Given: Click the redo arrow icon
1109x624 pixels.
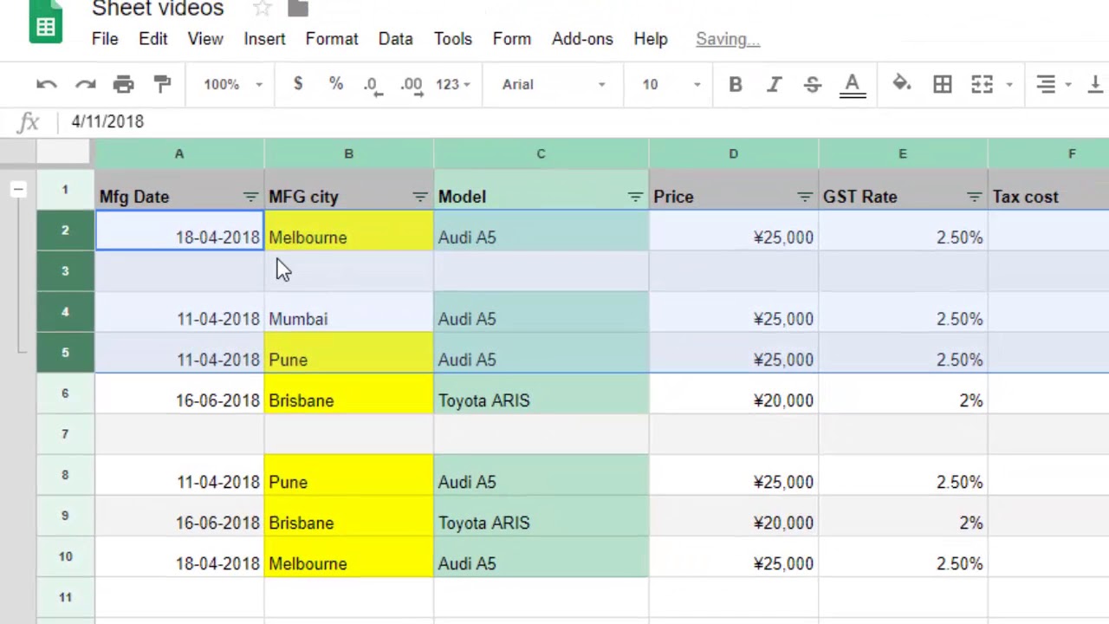Looking at the screenshot, I should (85, 84).
